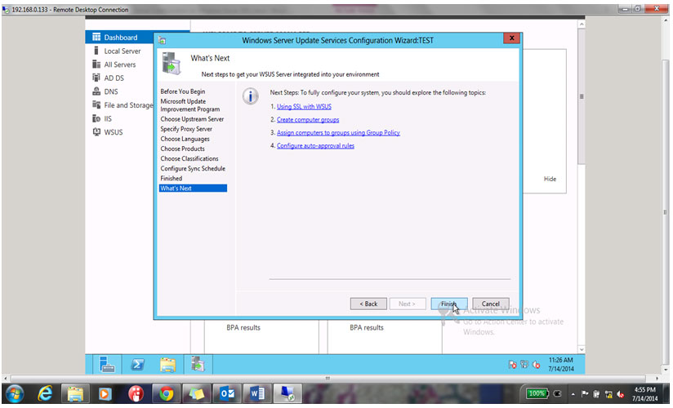Open Microsoft Word from the local taskbar
The image size is (673, 408).
pos(257,393)
